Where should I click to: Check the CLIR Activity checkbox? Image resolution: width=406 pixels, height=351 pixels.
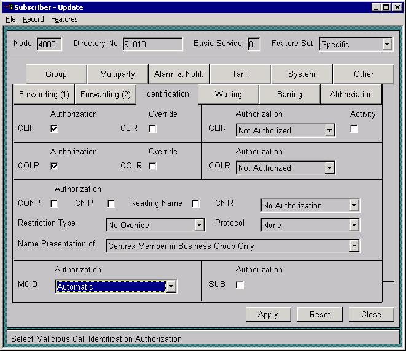tap(354, 128)
